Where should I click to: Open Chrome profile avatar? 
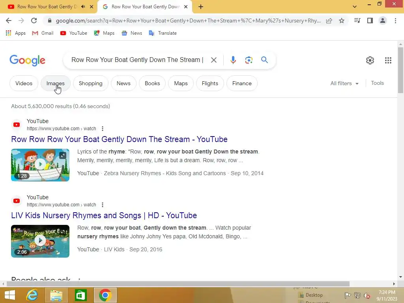(383, 21)
